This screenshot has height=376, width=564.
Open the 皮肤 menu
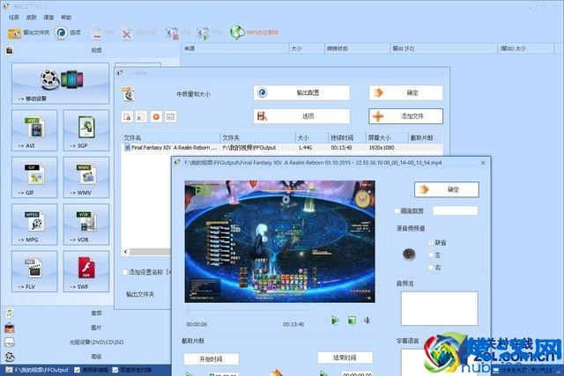[x=32, y=18]
